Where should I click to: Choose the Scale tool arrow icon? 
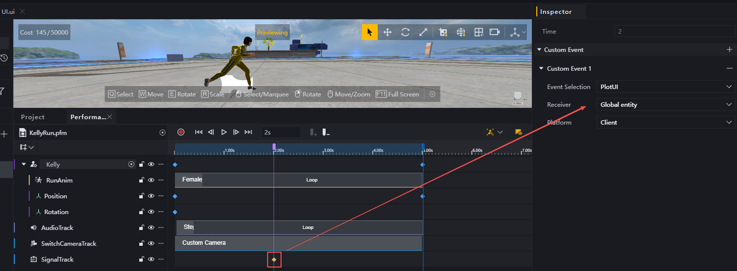coord(423,32)
